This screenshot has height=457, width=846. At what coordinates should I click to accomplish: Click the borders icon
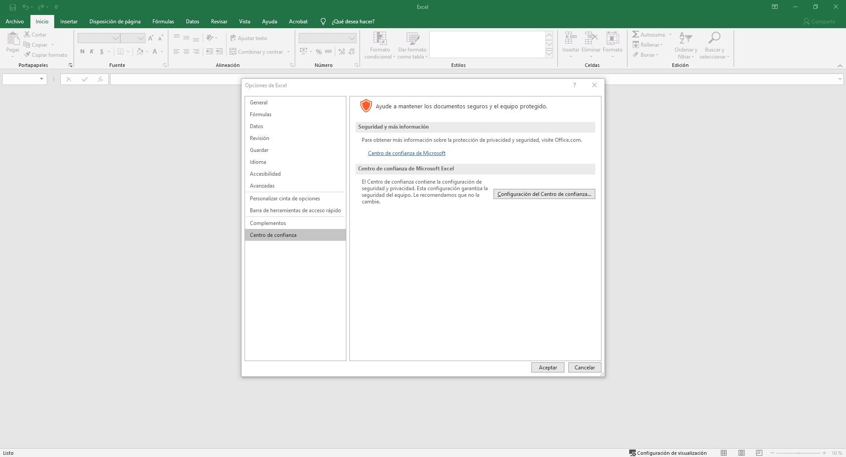(x=120, y=52)
